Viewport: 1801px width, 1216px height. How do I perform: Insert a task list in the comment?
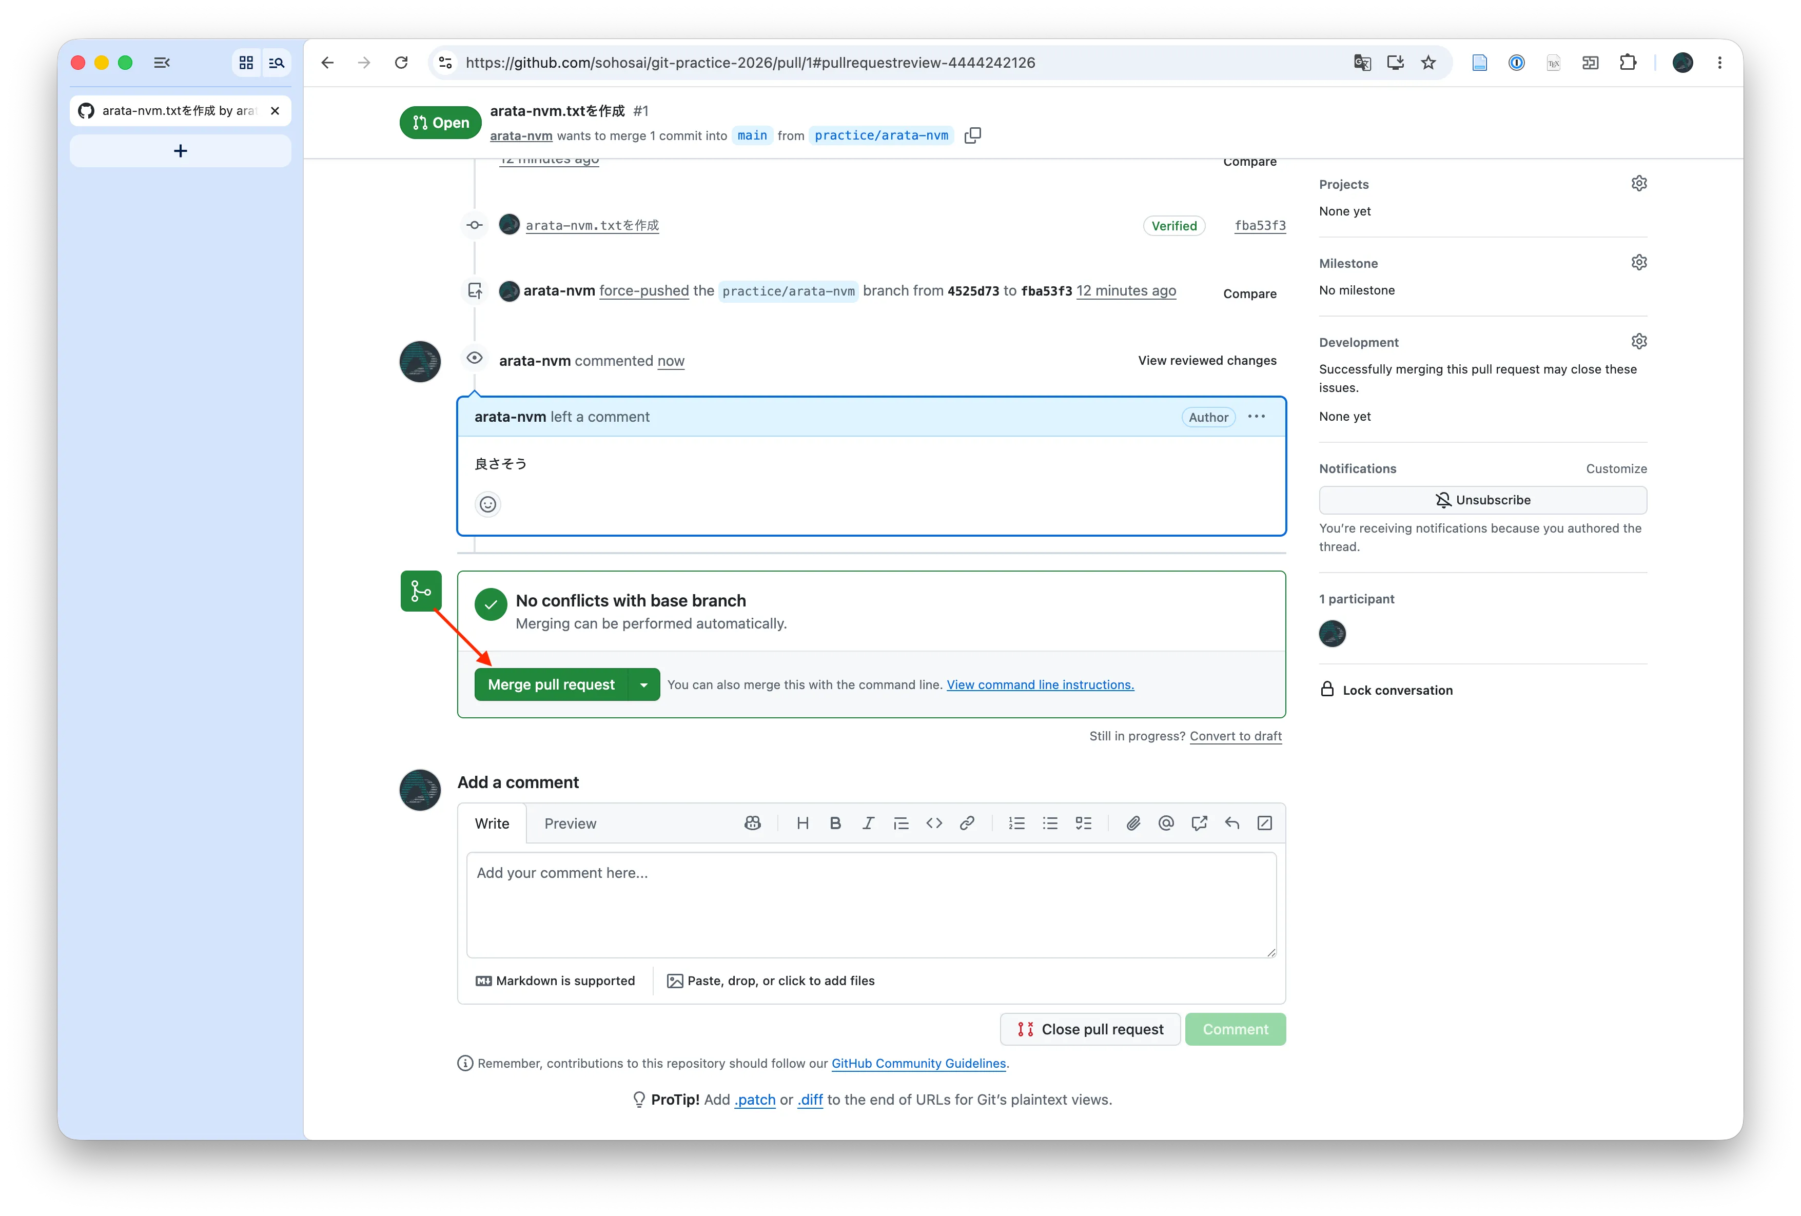pyautogui.click(x=1083, y=823)
